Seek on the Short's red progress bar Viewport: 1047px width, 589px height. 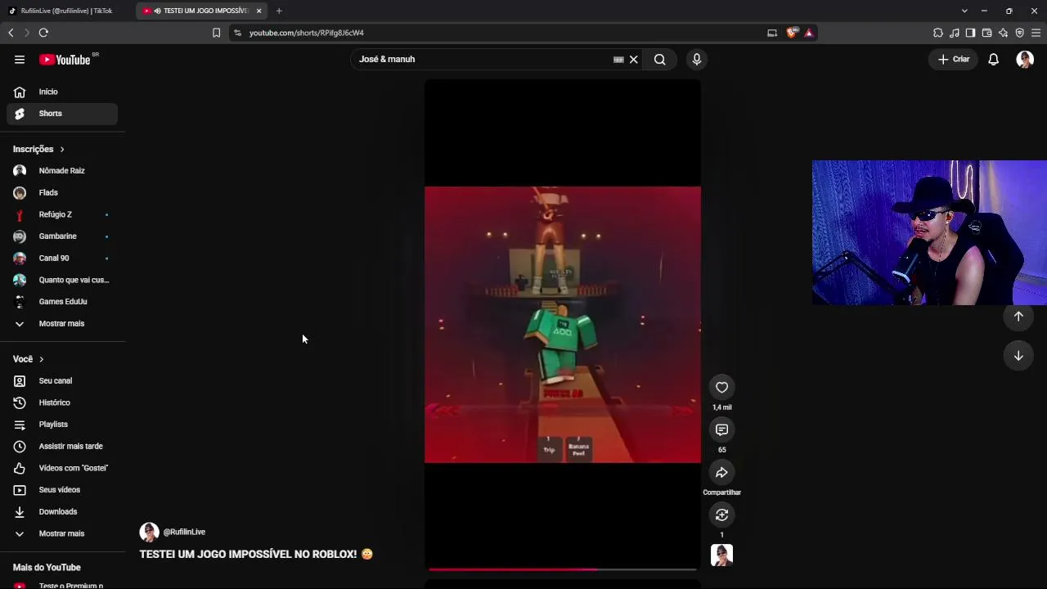click(563, 569)
